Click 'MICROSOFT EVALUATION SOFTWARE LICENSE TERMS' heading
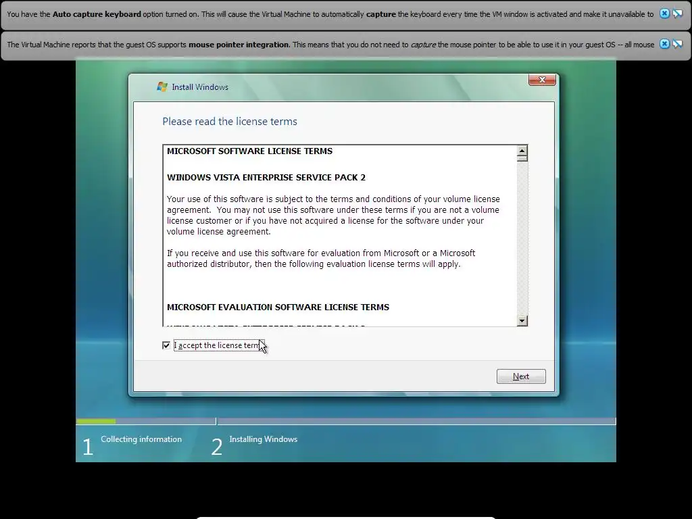Screen dimensions: 692x519 (x=278, y=307)
